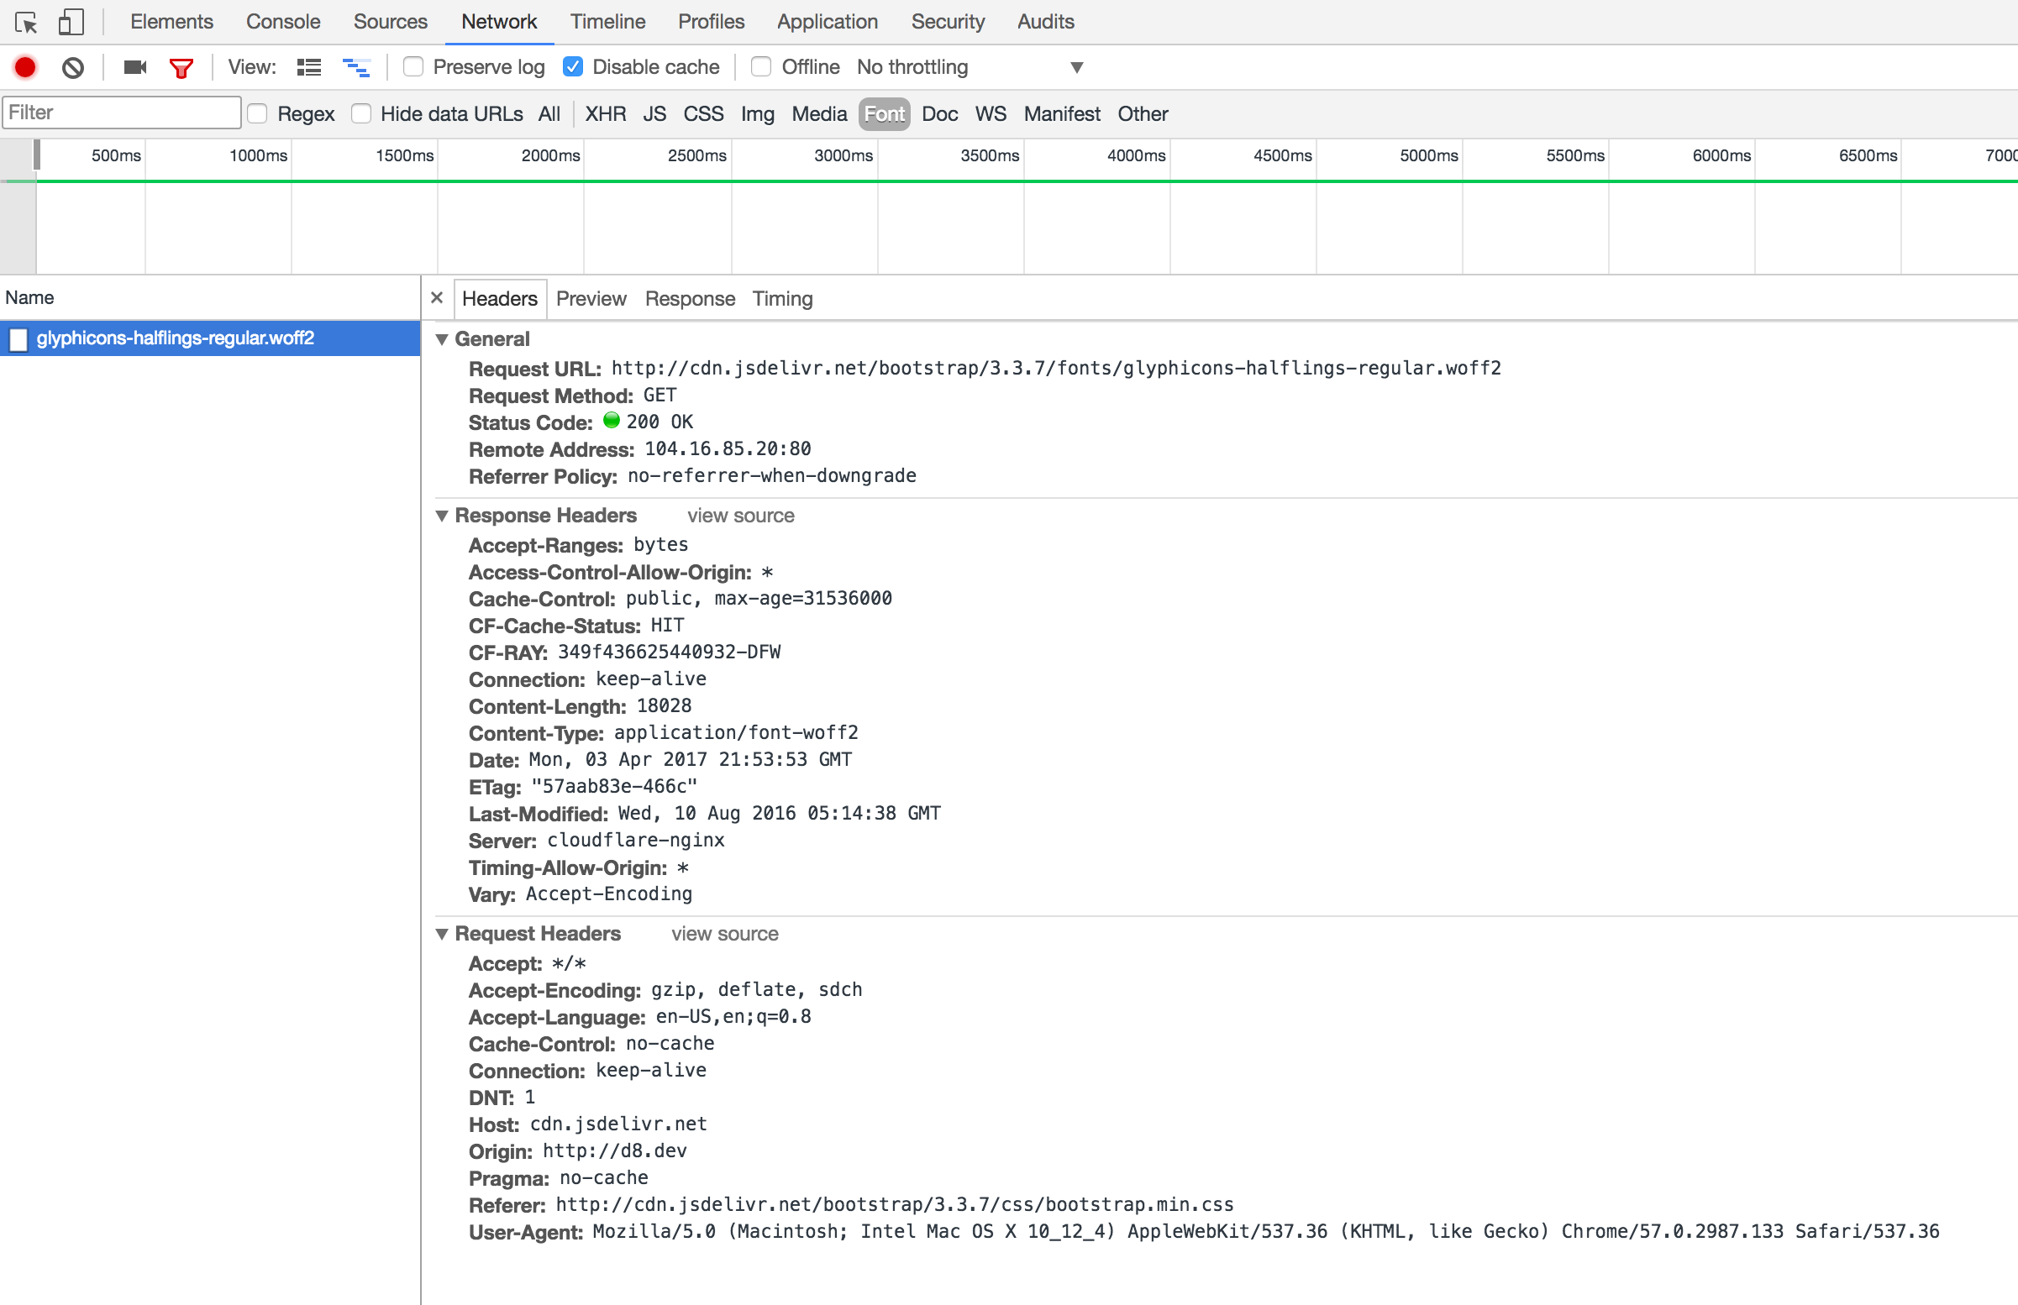Stop recording network log
The width and height of the screenshot is (2018, 1305).
tap(24, 67)
